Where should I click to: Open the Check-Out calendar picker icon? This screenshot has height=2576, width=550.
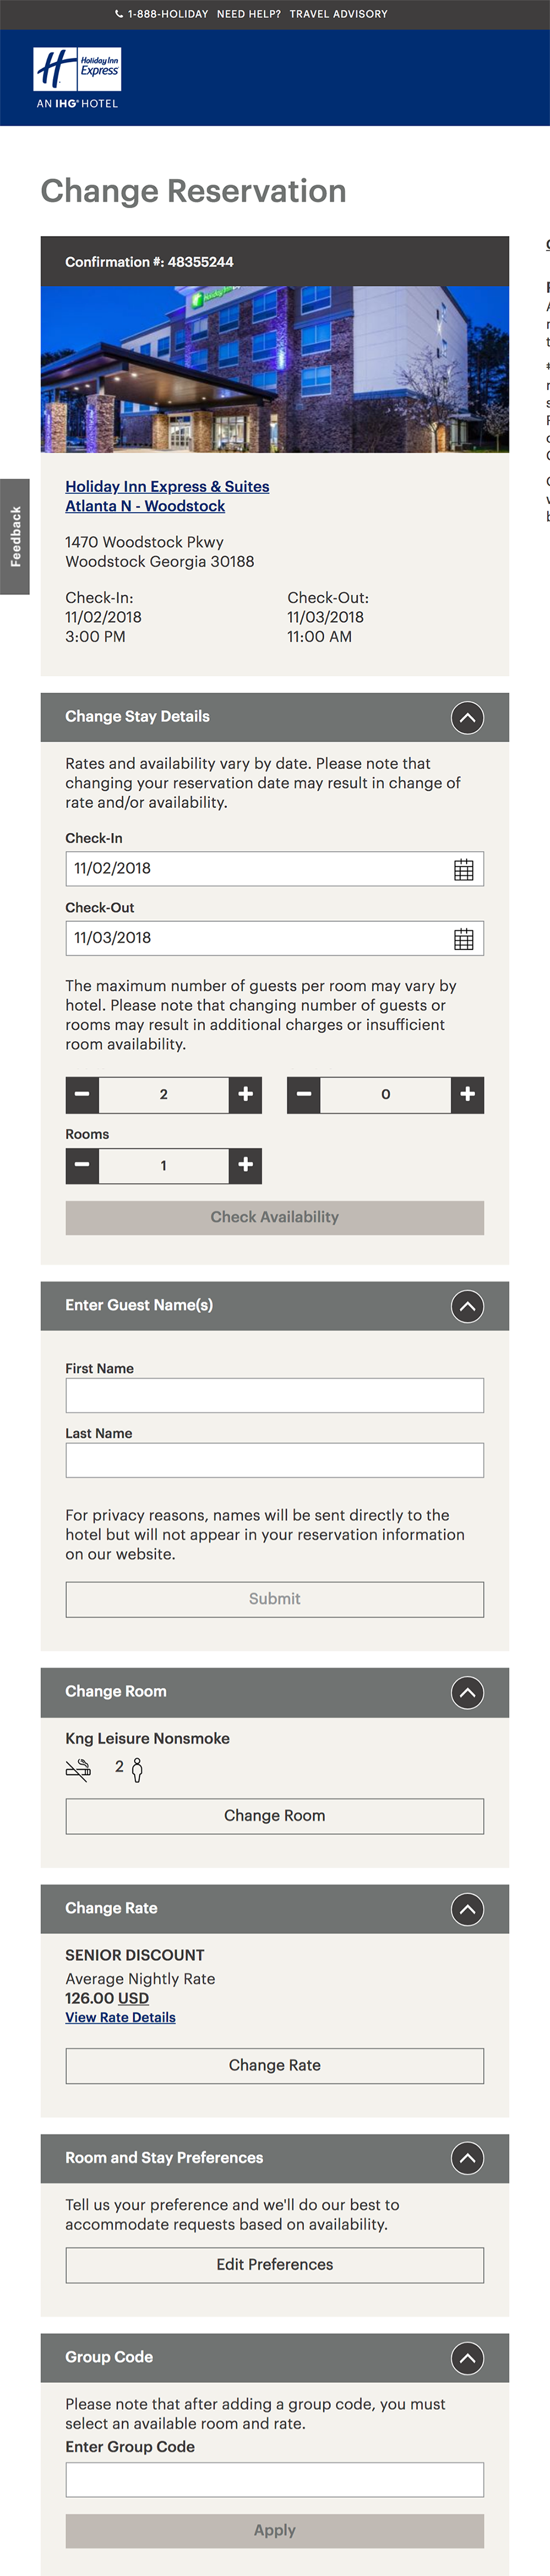(x=463, y=938)
